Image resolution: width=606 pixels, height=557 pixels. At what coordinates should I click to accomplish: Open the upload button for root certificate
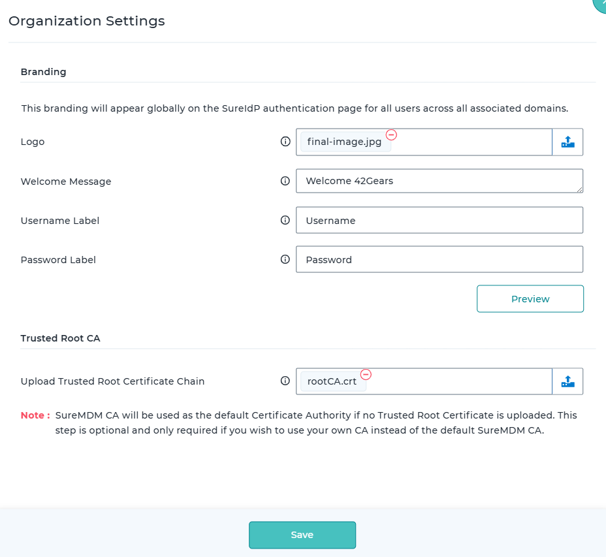(567, 381)
